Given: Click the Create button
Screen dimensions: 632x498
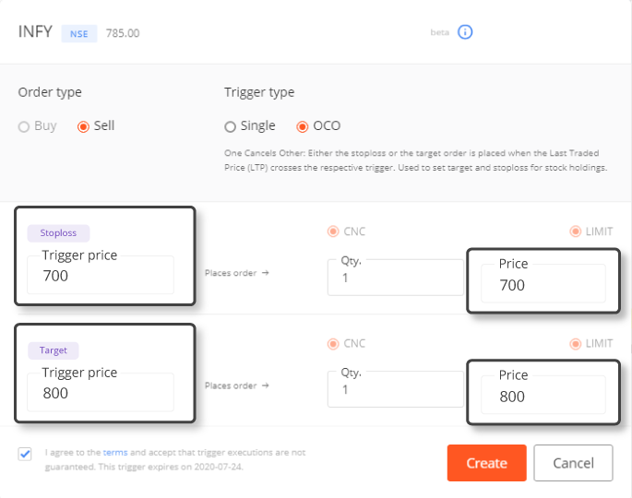Looking at the screenshot, I should (x=487, y=463).
